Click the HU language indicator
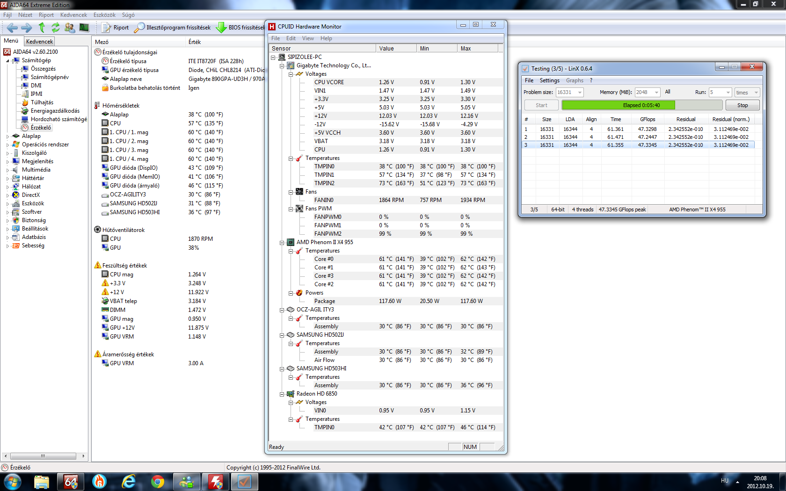Screen dimensions: 786x491 pyautogui.click(x=725, y=481)
